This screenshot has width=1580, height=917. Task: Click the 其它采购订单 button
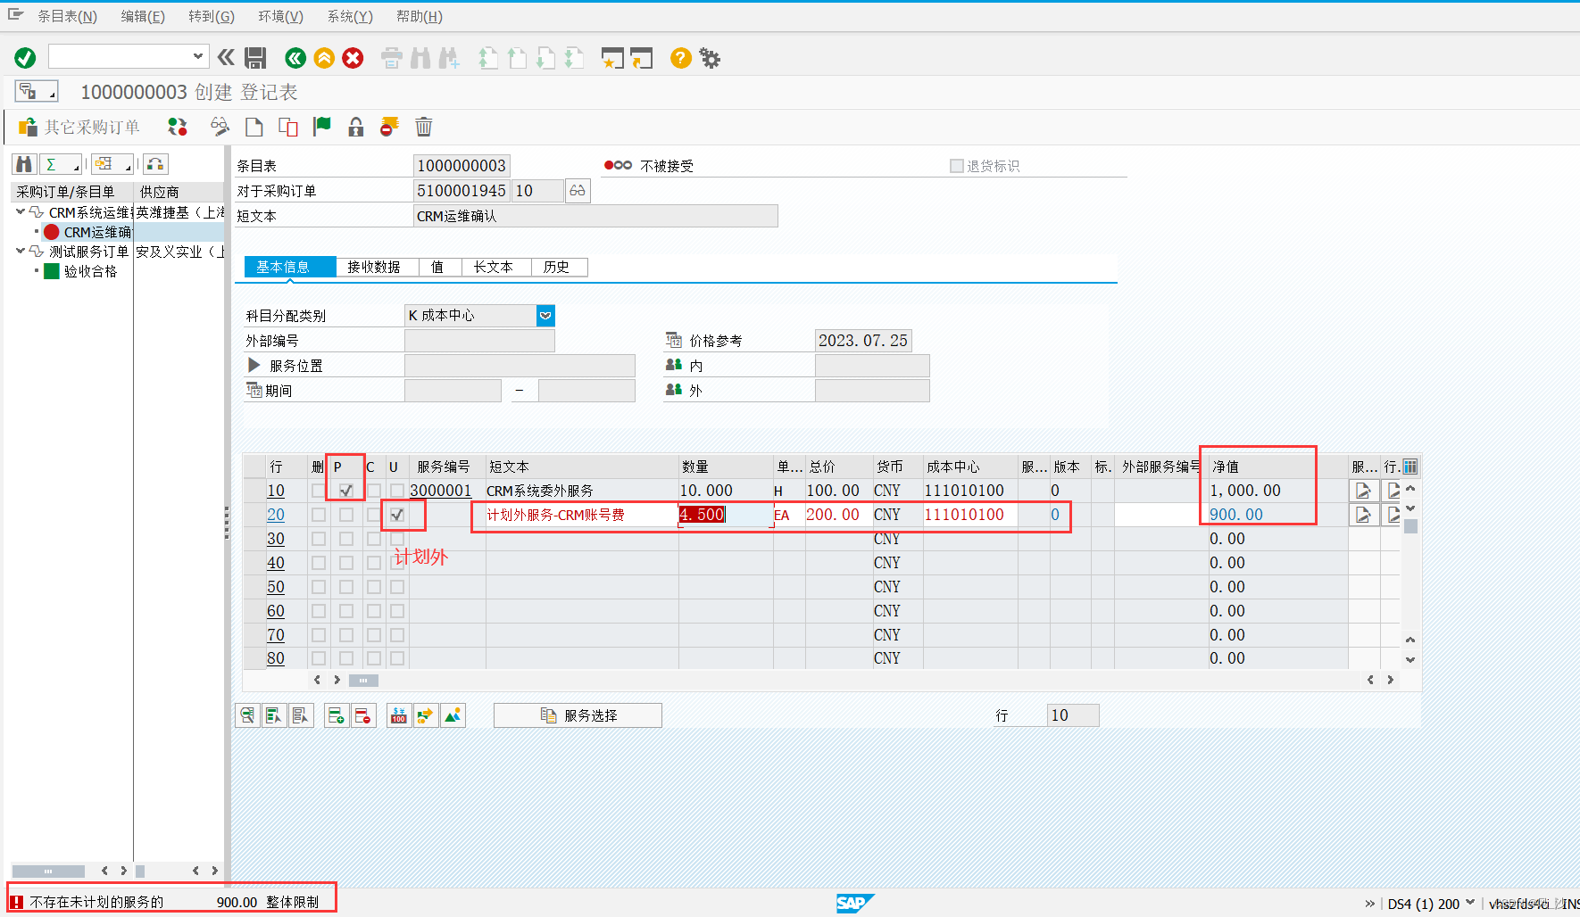tap(79, 127)
